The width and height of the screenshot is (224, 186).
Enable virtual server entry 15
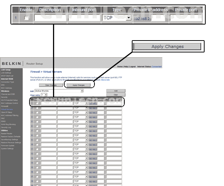point(37,167)
